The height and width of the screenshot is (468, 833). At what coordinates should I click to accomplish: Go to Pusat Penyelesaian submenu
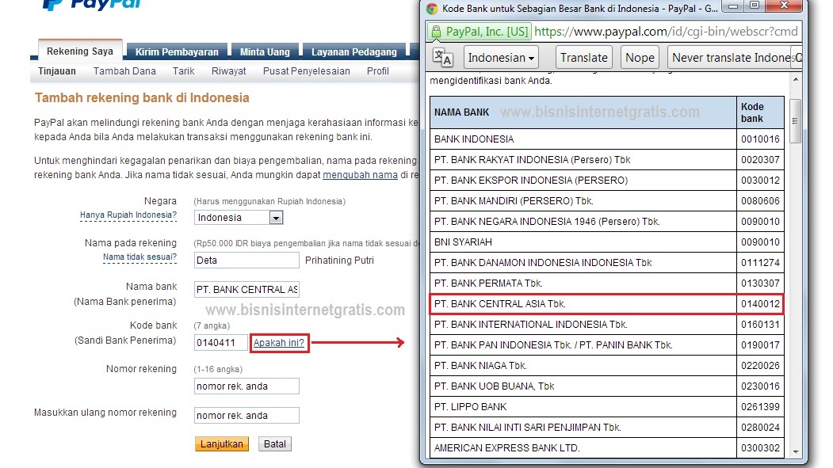click(307, 71)
